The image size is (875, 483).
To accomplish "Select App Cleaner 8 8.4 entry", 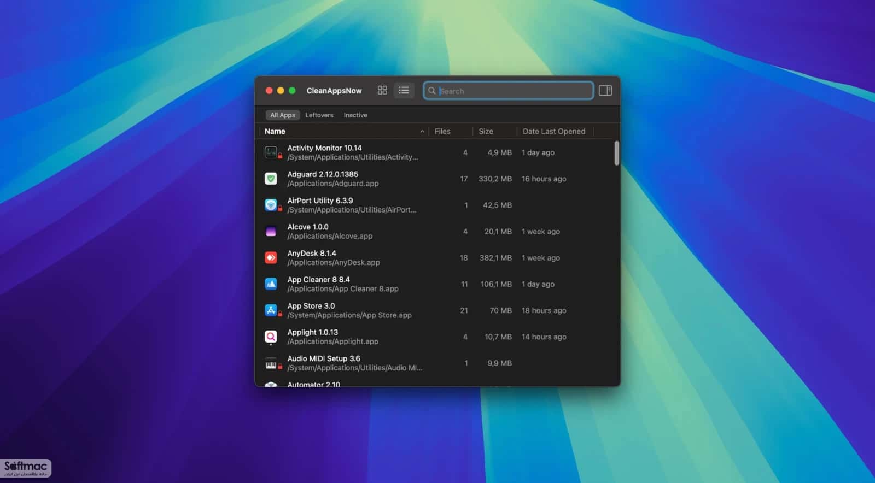I will click(318, 279).
